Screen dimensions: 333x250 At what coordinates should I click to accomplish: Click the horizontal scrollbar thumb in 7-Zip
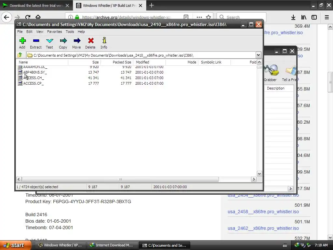click(x=120, y=179)
